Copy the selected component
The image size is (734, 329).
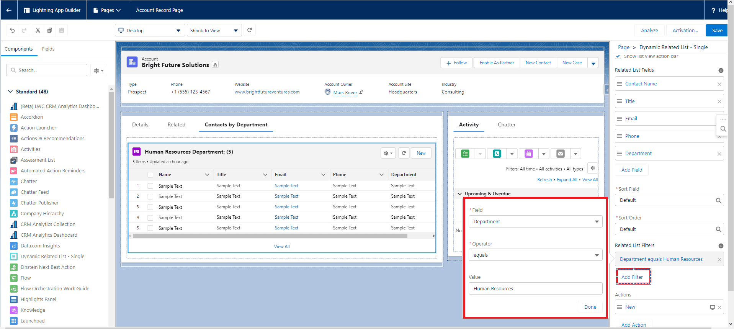click(49, 30)
